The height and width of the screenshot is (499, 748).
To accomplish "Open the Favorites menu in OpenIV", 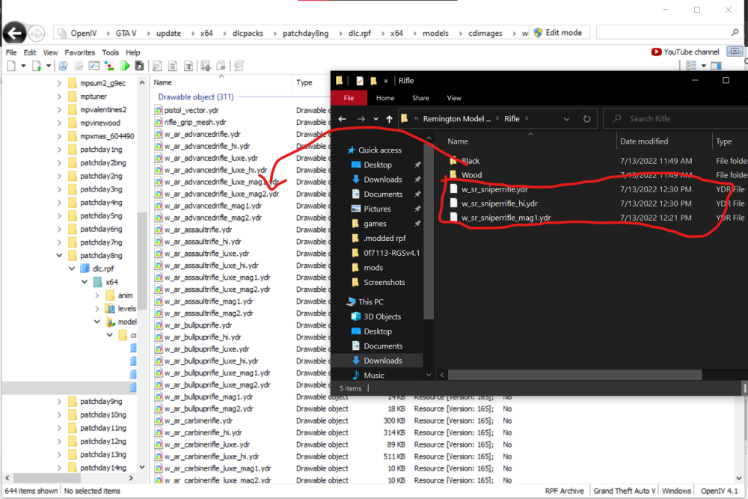I will (x=80, y=52).
